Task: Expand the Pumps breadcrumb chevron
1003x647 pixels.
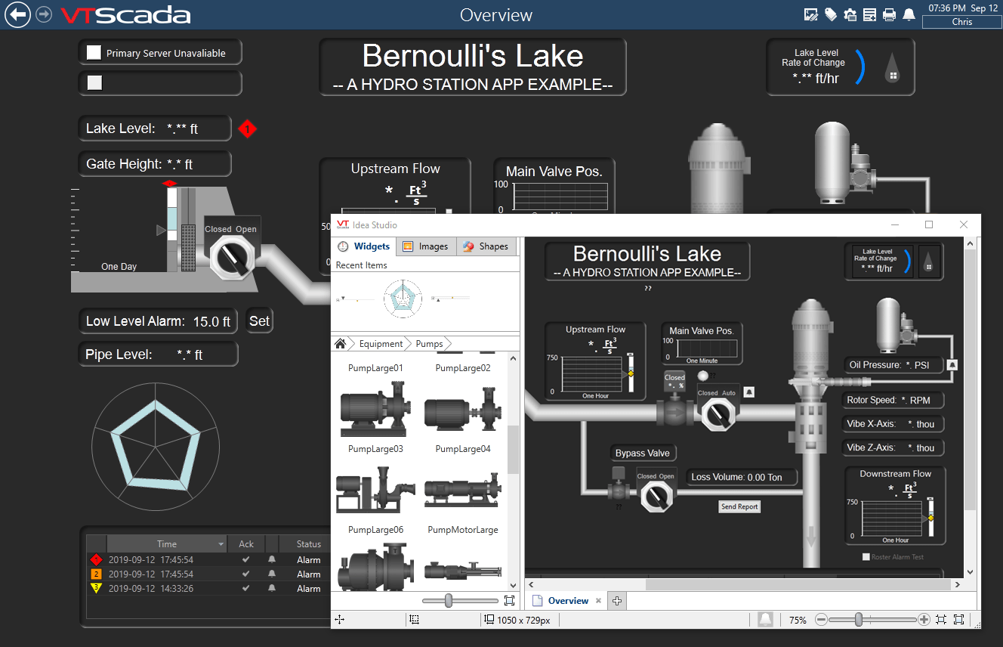Action: pos(450,343)
